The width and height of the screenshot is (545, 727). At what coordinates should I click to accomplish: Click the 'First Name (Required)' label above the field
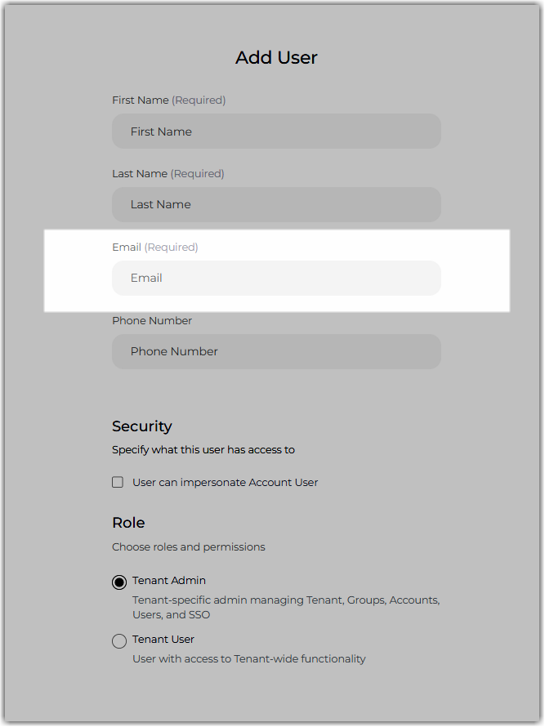tap(169, 100)
